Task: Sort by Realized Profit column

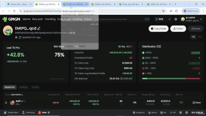Action: (72, 94)
